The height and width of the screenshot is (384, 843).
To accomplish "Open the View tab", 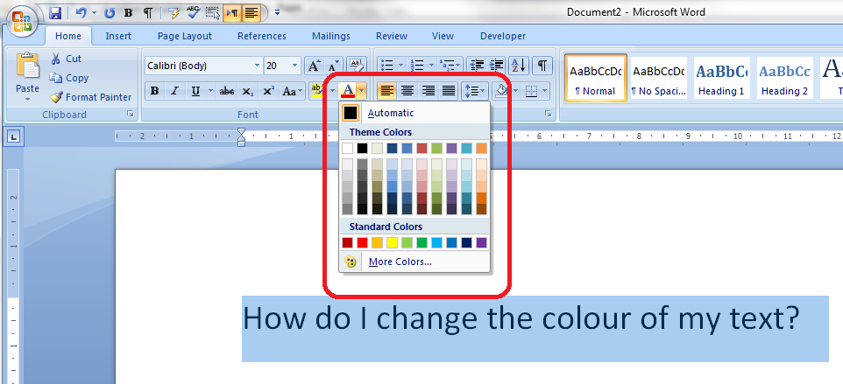I will coord(443,36).
